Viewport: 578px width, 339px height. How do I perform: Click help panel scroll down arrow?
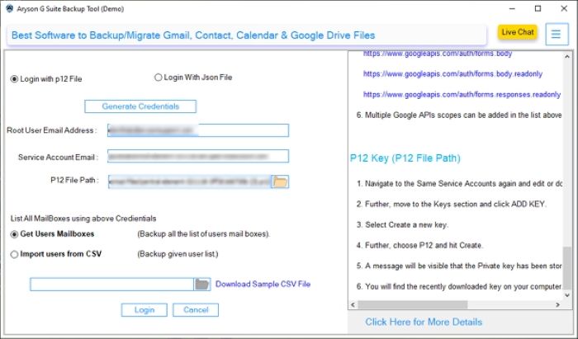(567, 295)
